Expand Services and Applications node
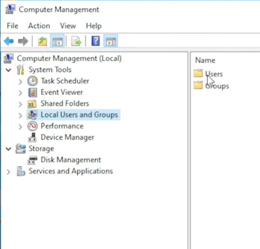The width and height of the screenshot is (260, 249). pos(8,172)
